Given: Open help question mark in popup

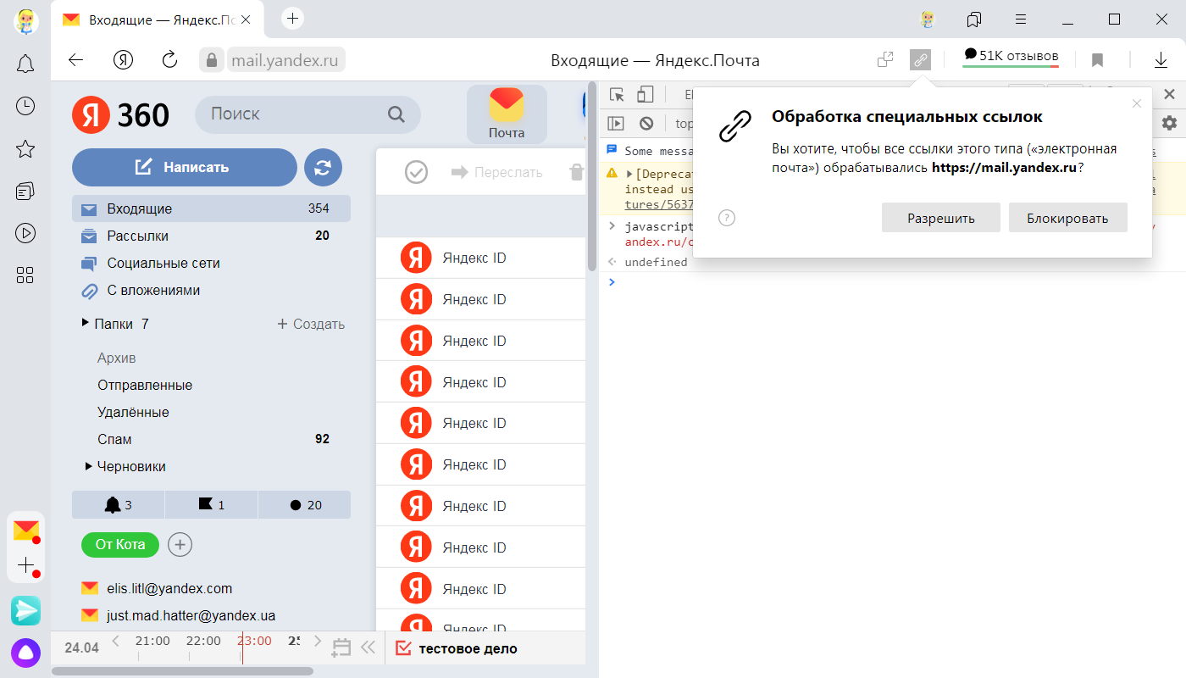Looking at the screenshot, I should click(727, 218).
